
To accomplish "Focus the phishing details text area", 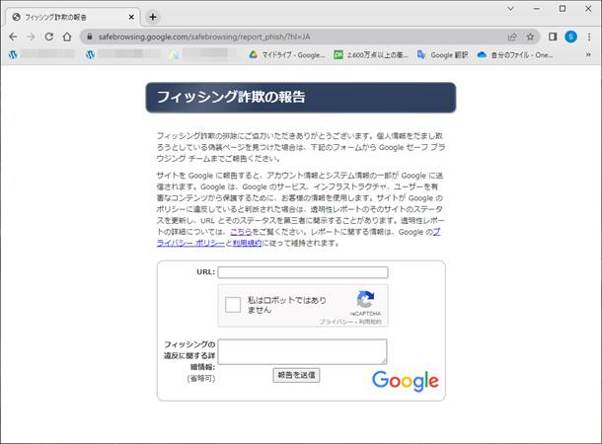I will [302, 351].
